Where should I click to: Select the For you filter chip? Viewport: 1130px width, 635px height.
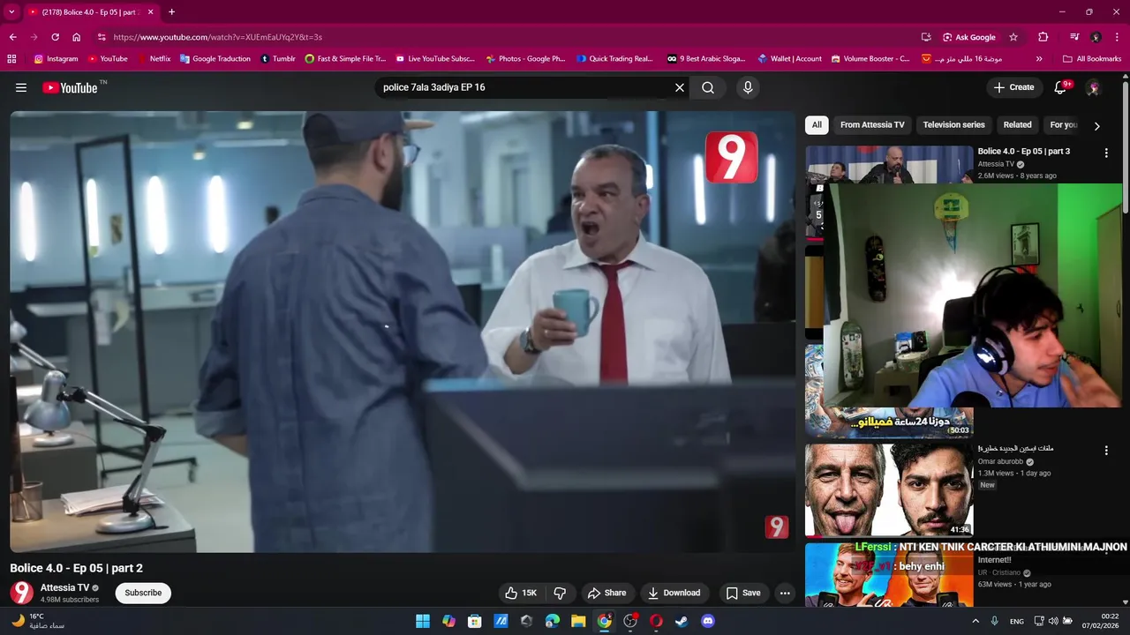tap(1063, 124)
